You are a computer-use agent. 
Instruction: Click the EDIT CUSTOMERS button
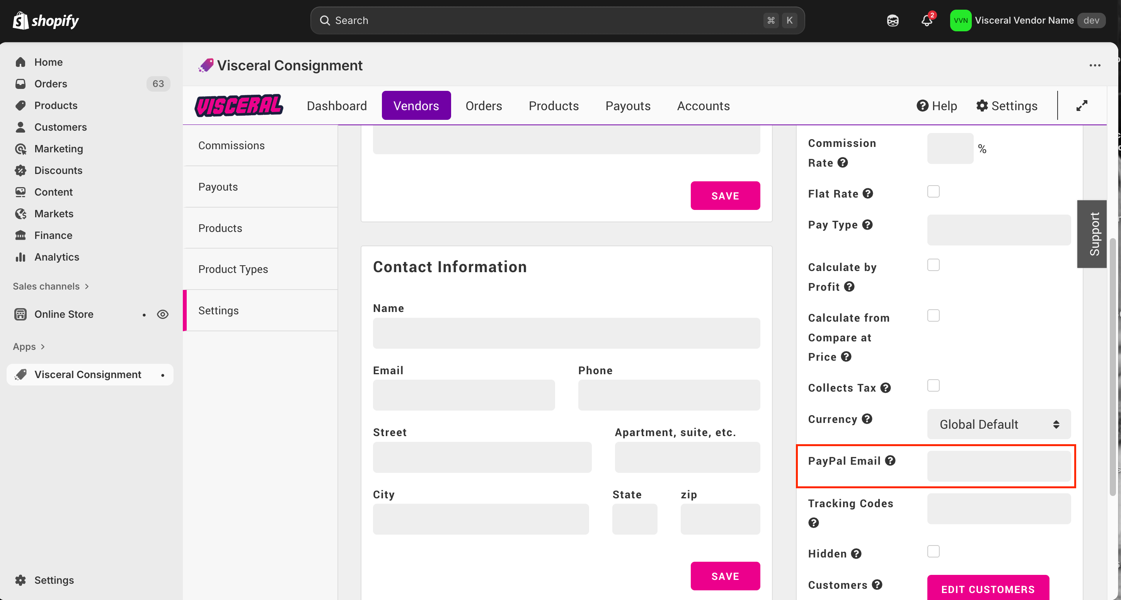tap(988, 589)
